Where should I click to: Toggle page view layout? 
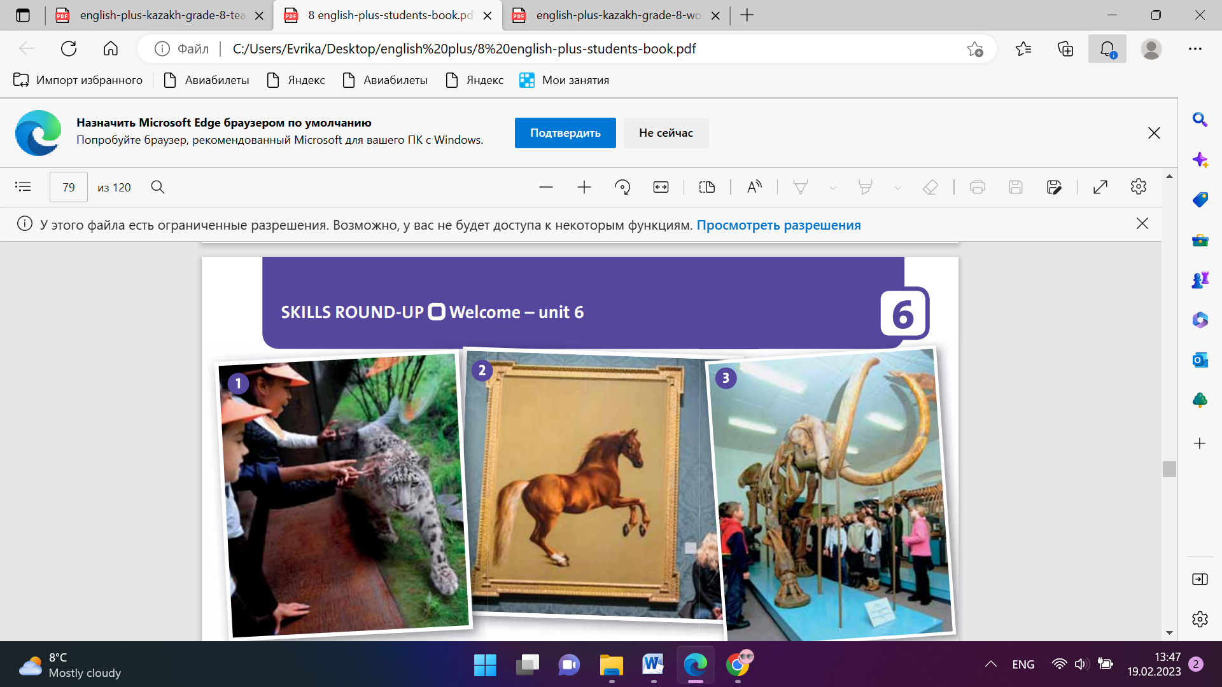pyautogui.click(x=706, y=187)
